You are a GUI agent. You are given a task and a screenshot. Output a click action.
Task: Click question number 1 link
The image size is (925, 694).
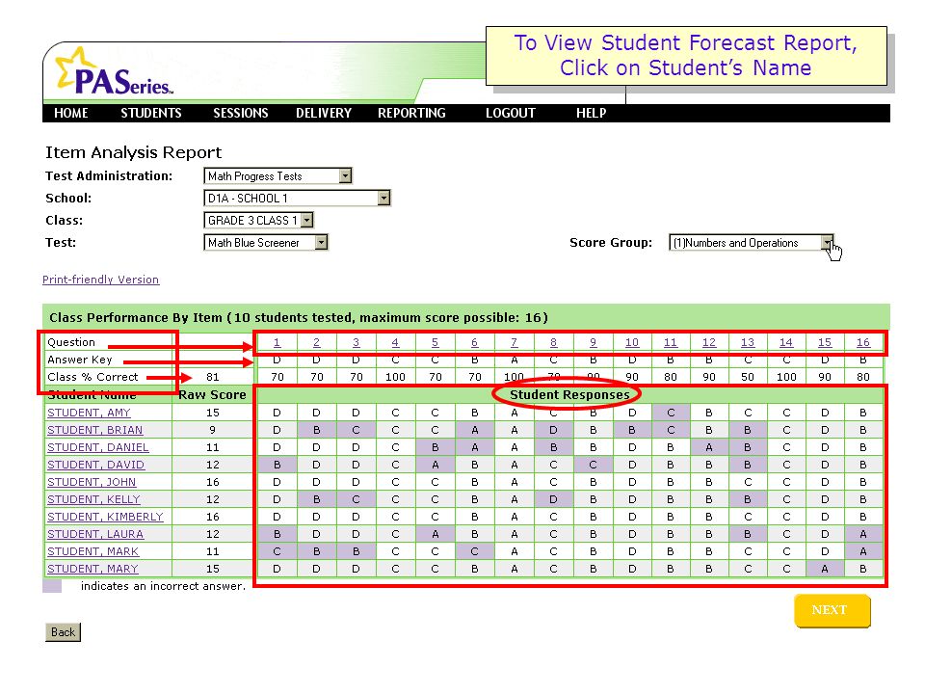[x=277, y=342]
